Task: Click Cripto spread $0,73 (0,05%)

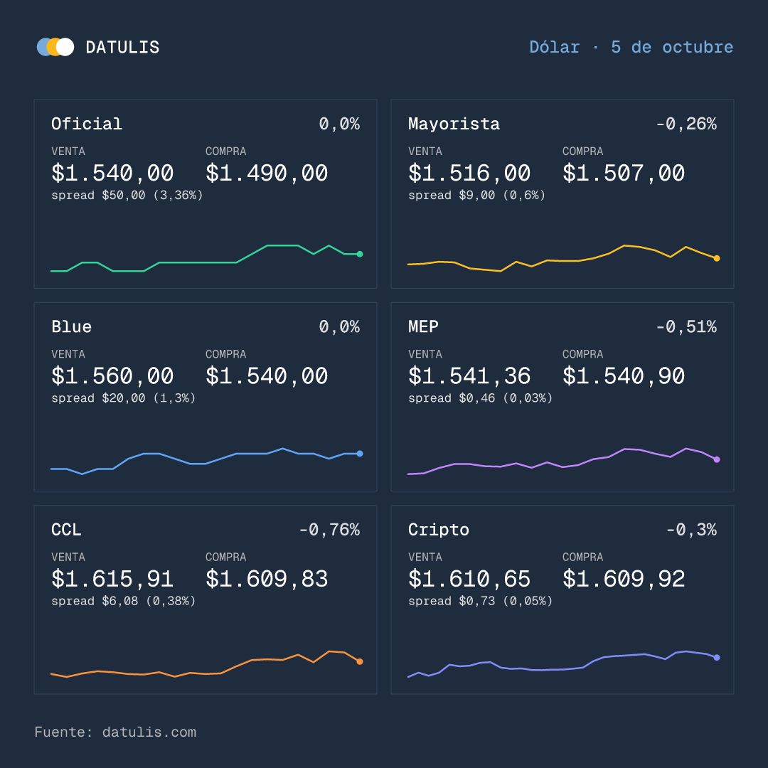Action: [481, 600]
